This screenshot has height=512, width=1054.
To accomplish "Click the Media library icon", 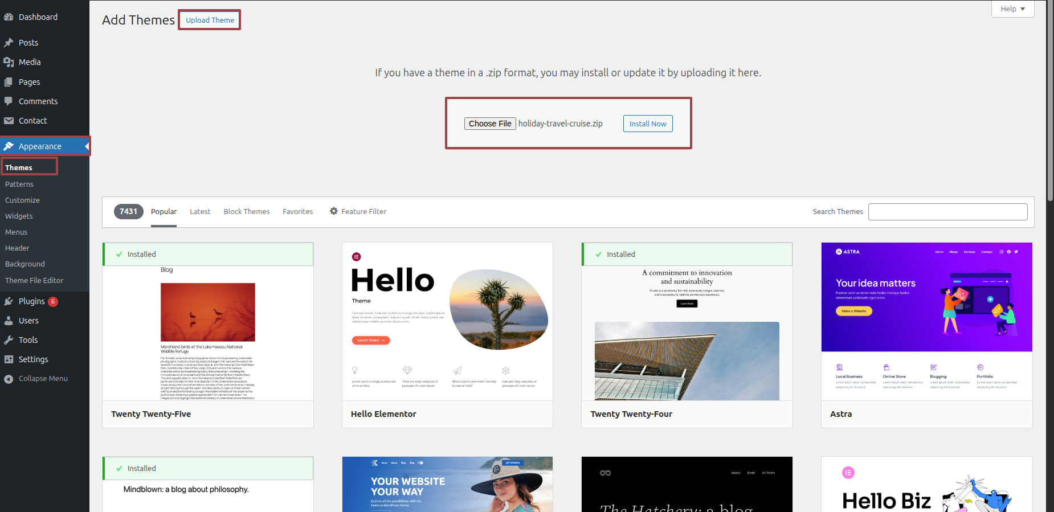I will 9,62.
